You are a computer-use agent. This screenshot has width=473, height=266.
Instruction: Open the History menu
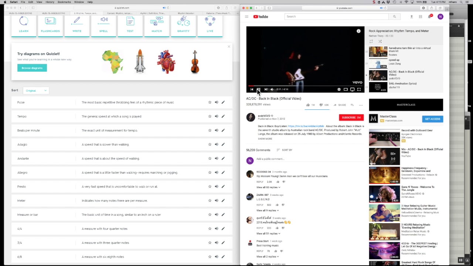click(50, 2)
